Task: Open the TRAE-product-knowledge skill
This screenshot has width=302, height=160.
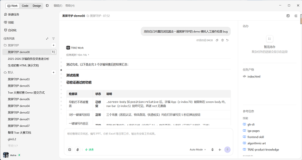Action: 261,150
